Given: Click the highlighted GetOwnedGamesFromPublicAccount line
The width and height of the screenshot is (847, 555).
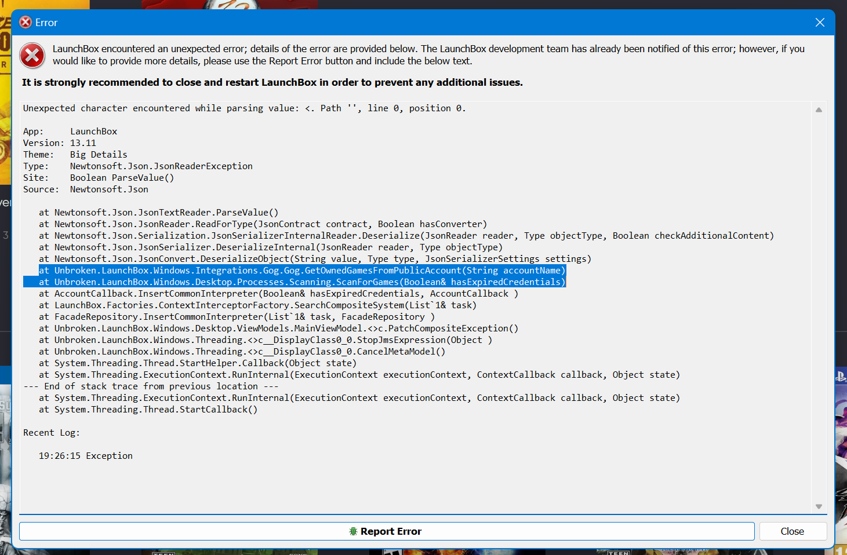Looking at the screenshot, I should 302,271.
